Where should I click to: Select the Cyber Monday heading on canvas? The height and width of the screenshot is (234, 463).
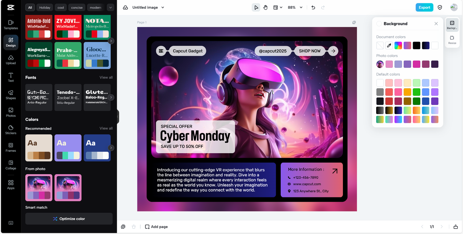(x=195, y=136)
